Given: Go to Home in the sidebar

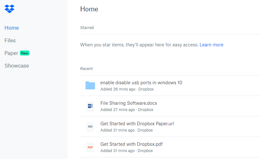Looking at the screenshot, I should click(x=12, y=28).
